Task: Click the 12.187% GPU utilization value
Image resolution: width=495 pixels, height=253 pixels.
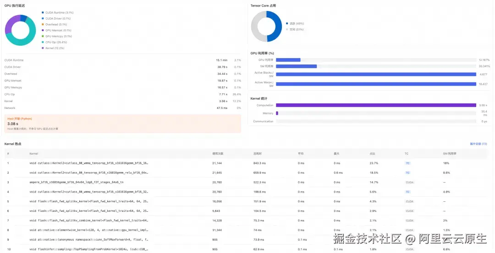Action: tap(484, 60)
